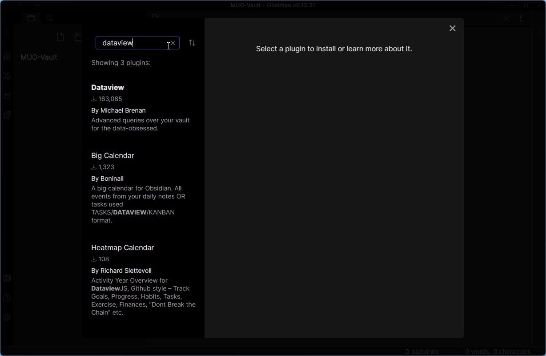The width and height of the screenshot is (546, 356).
Task: Click grid-shaped ribbon icon below stacked cards
Action: pyautogui.click(x=6, y=115)
